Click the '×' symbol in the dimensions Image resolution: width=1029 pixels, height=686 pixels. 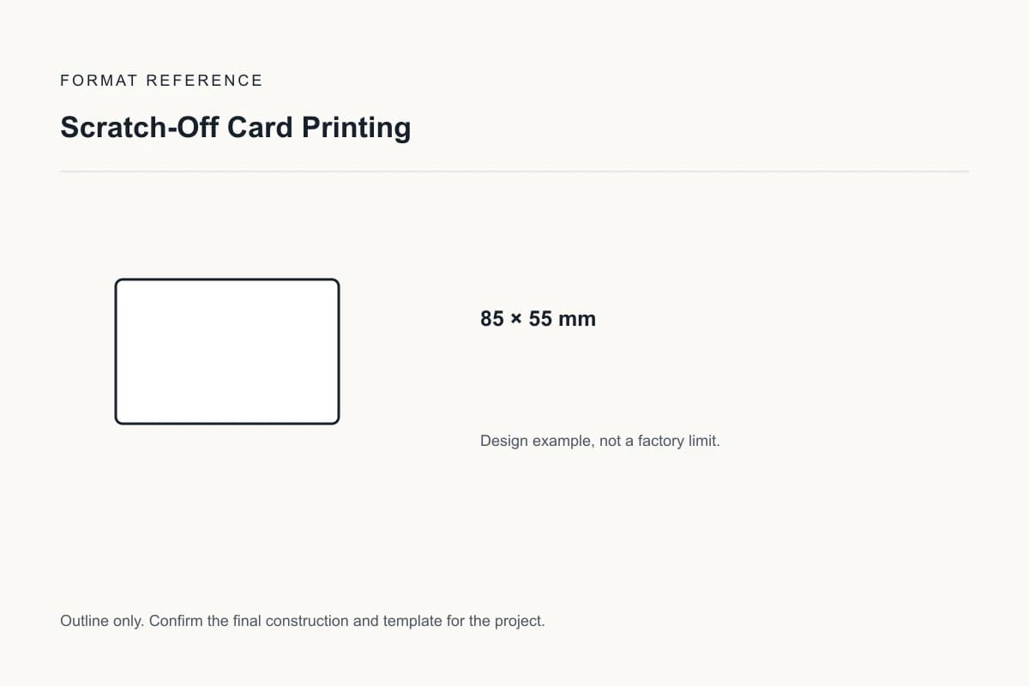pyautogui.click(x=516, y=320)
